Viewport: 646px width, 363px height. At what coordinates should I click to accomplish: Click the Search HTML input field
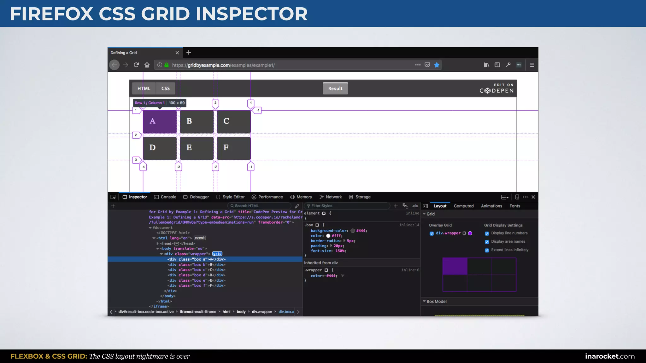click(x=260, y=206)
